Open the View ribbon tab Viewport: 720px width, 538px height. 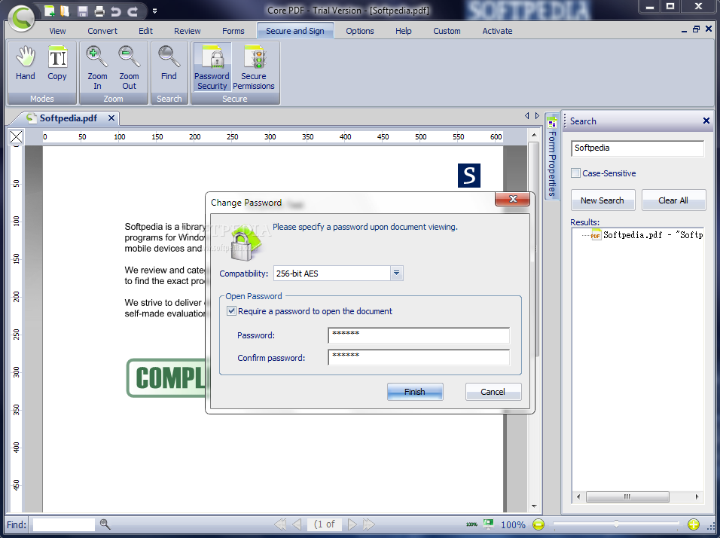57,31
